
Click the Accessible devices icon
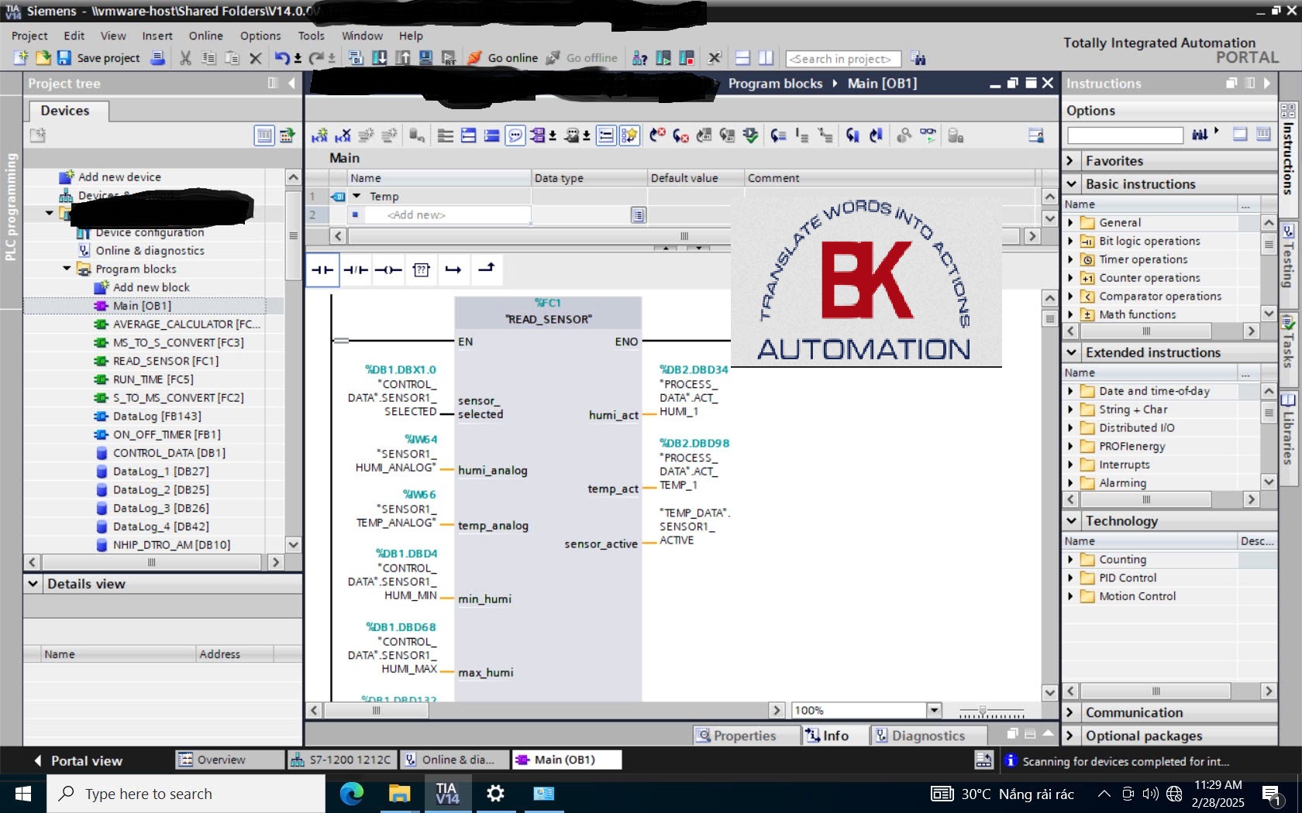click(639, 58)
